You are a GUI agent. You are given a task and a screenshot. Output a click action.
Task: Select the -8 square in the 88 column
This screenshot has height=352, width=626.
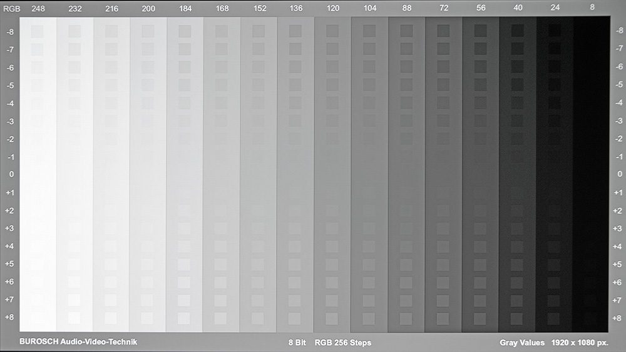[x=406, y=31]
